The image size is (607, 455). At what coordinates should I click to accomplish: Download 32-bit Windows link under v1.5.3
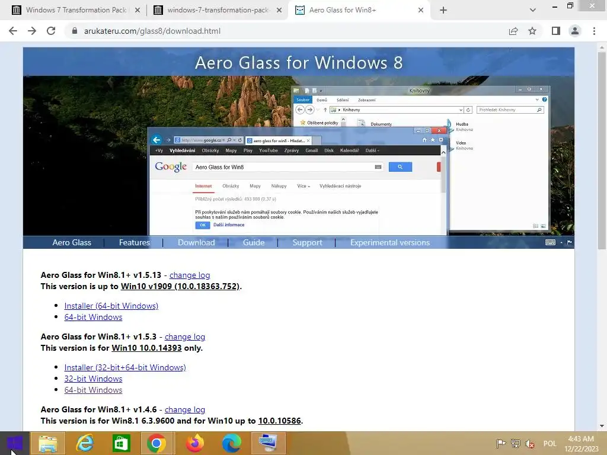pos(93,379)
